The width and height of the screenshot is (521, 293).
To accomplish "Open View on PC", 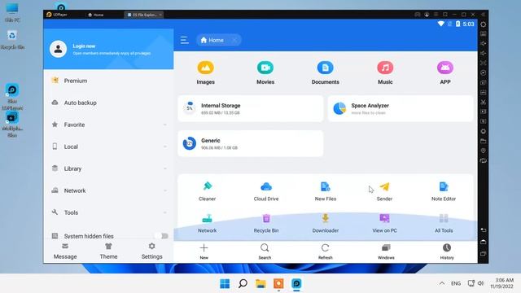I will (384, 223).
